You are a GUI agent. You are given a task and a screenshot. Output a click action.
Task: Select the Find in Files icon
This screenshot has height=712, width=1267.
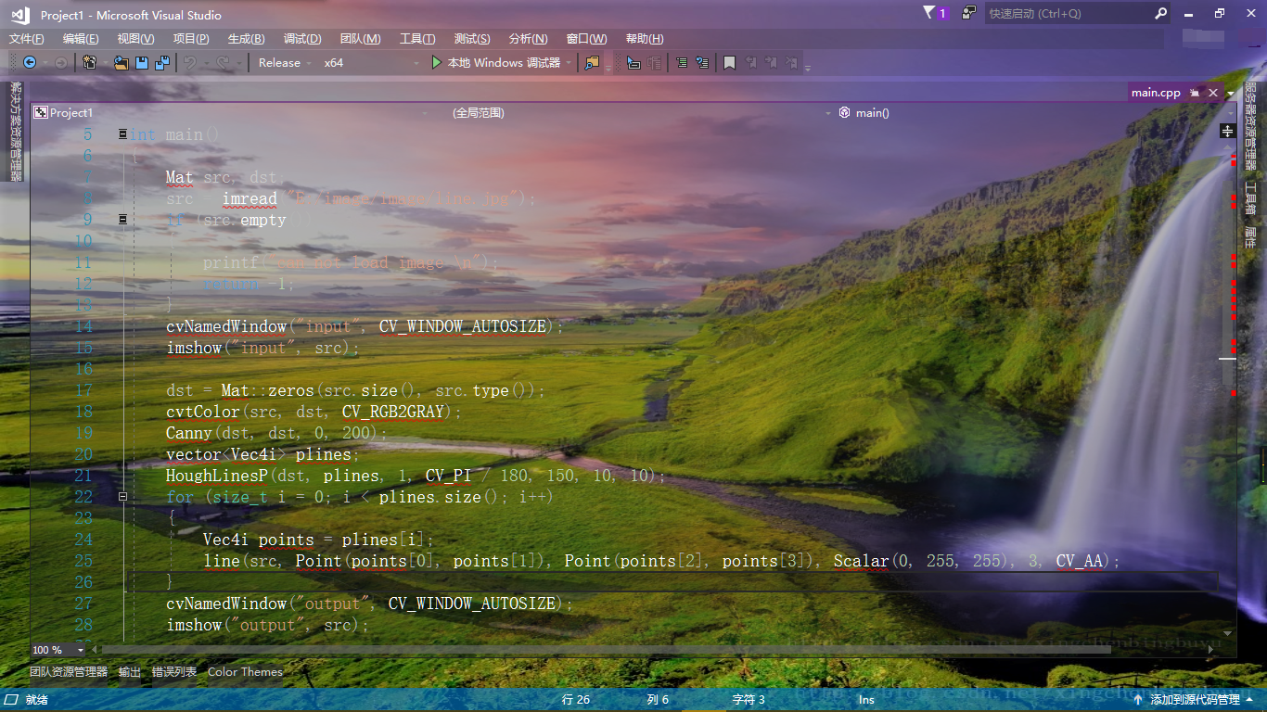tap(592, 62)
